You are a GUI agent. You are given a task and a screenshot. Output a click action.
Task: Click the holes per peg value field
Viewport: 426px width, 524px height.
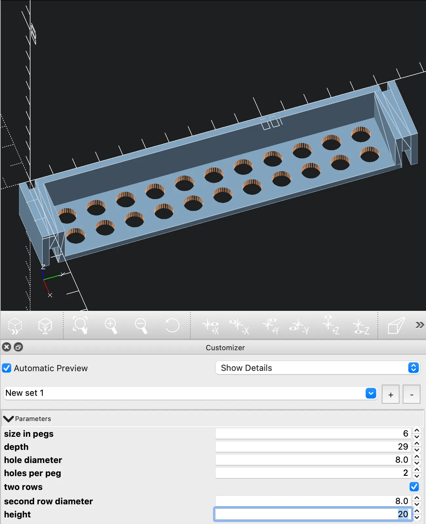coord(313,473)
